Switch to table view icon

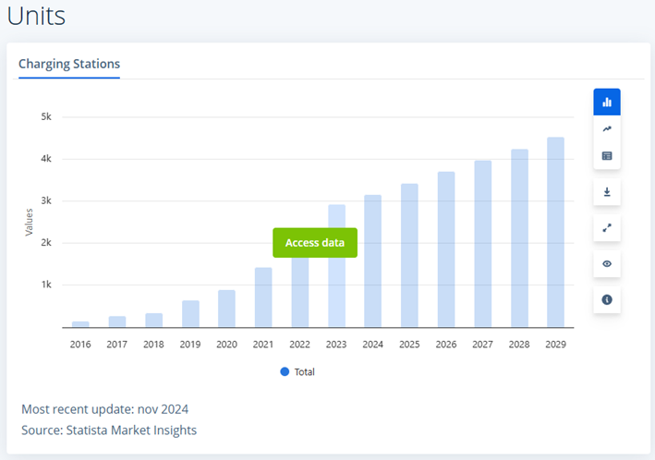[607, 156]
